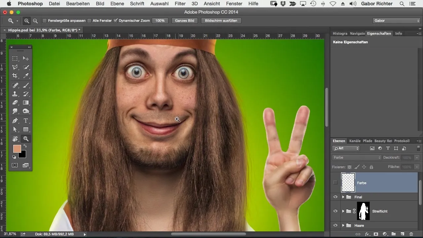
Task: Uncheck Dynamischer Zoom
Action: [115, 20]
